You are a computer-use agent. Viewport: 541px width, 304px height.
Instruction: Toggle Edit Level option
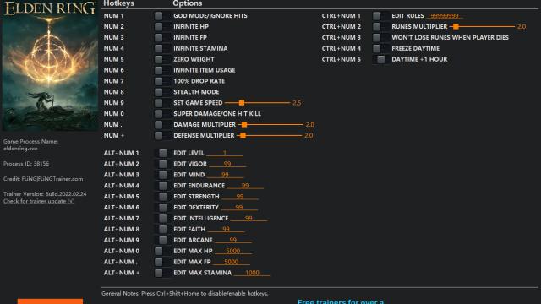pyautogui.click(x=162, y=153)
